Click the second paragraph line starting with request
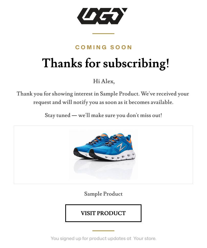207x248 pixels. [103, 102]
